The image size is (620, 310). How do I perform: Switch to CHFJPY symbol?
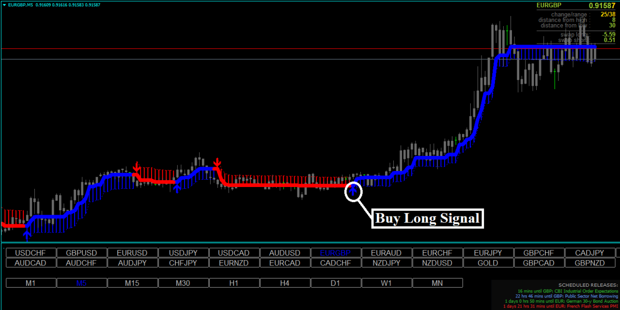coord(184,263)
